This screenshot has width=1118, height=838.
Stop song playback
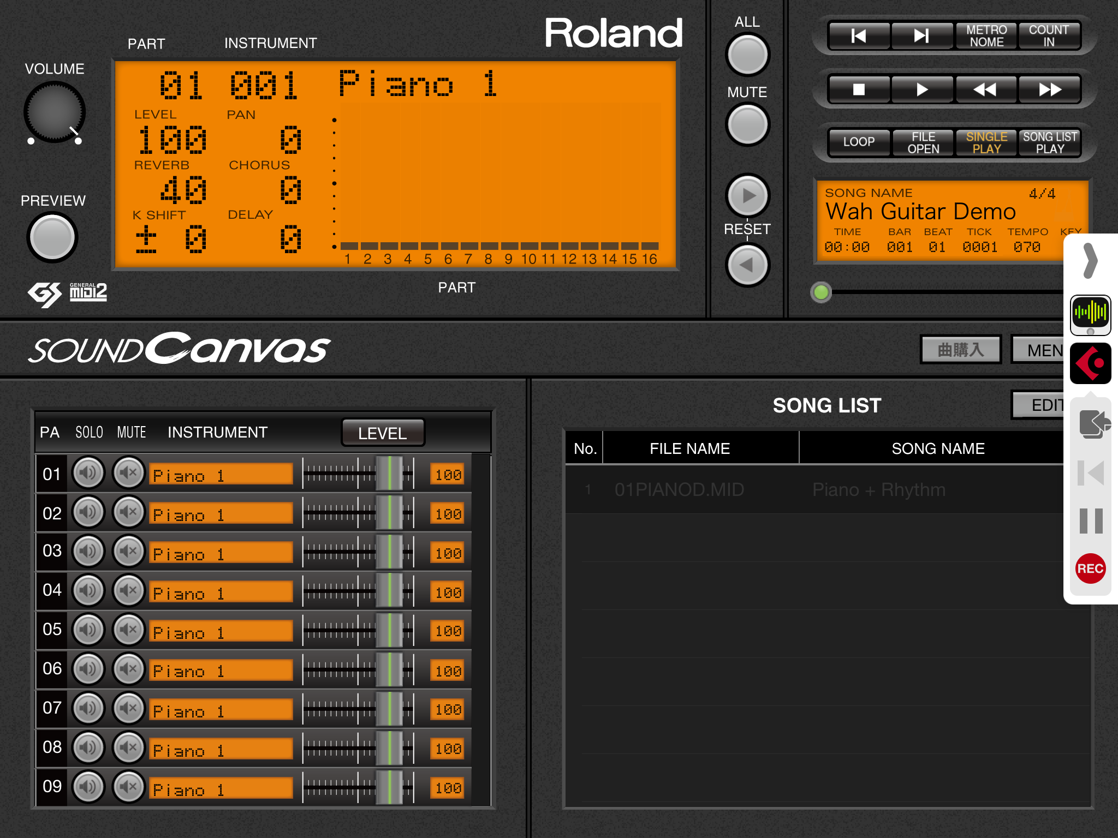click(859, 89)
